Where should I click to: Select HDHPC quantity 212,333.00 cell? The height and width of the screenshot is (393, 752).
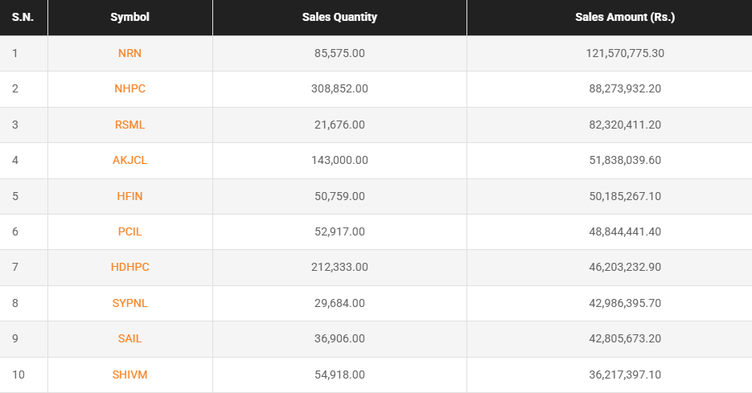tap(339, 267)
